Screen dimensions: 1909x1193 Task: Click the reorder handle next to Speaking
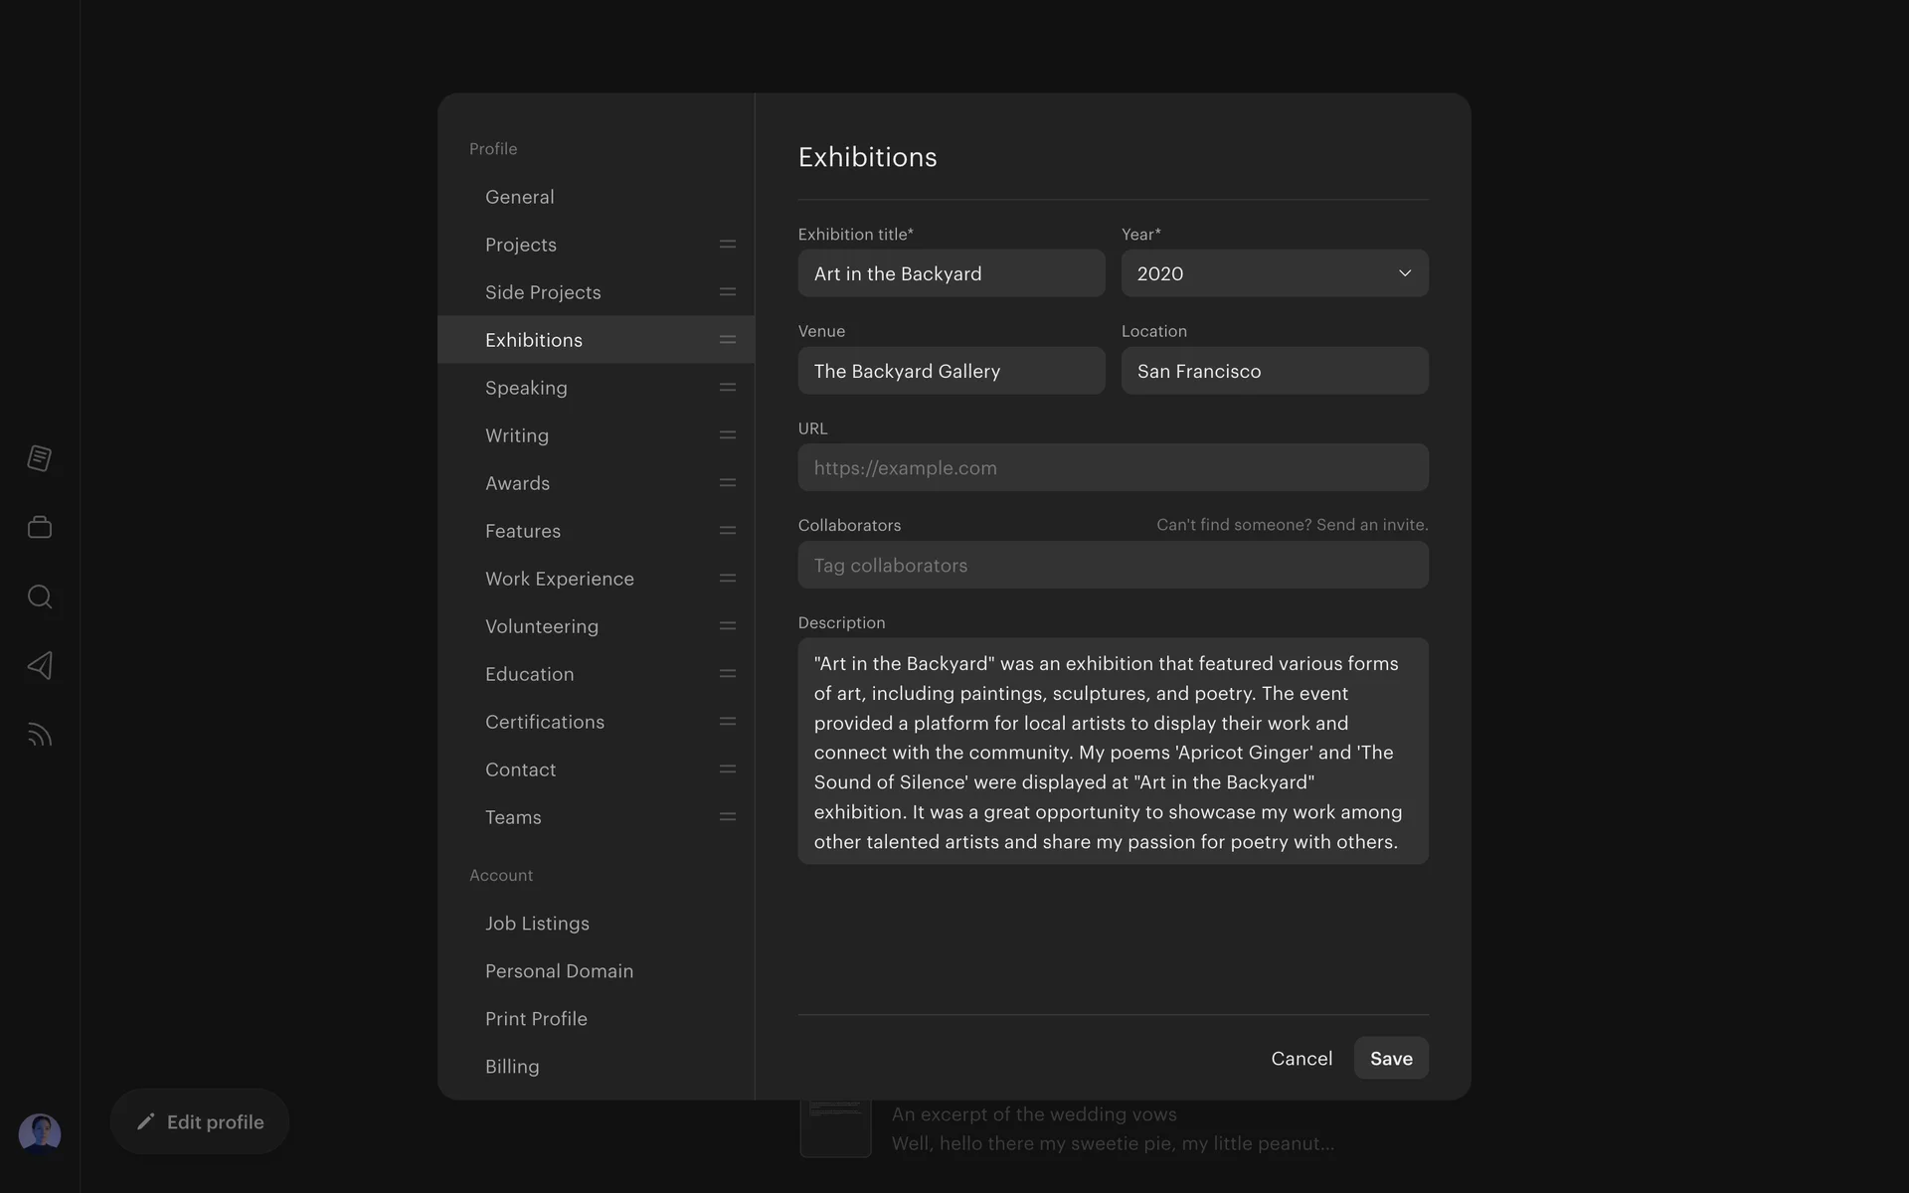pyautogui.click(x=727, y=388)
